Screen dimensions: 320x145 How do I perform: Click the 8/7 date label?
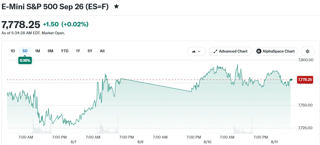click(x=74, y=142)
